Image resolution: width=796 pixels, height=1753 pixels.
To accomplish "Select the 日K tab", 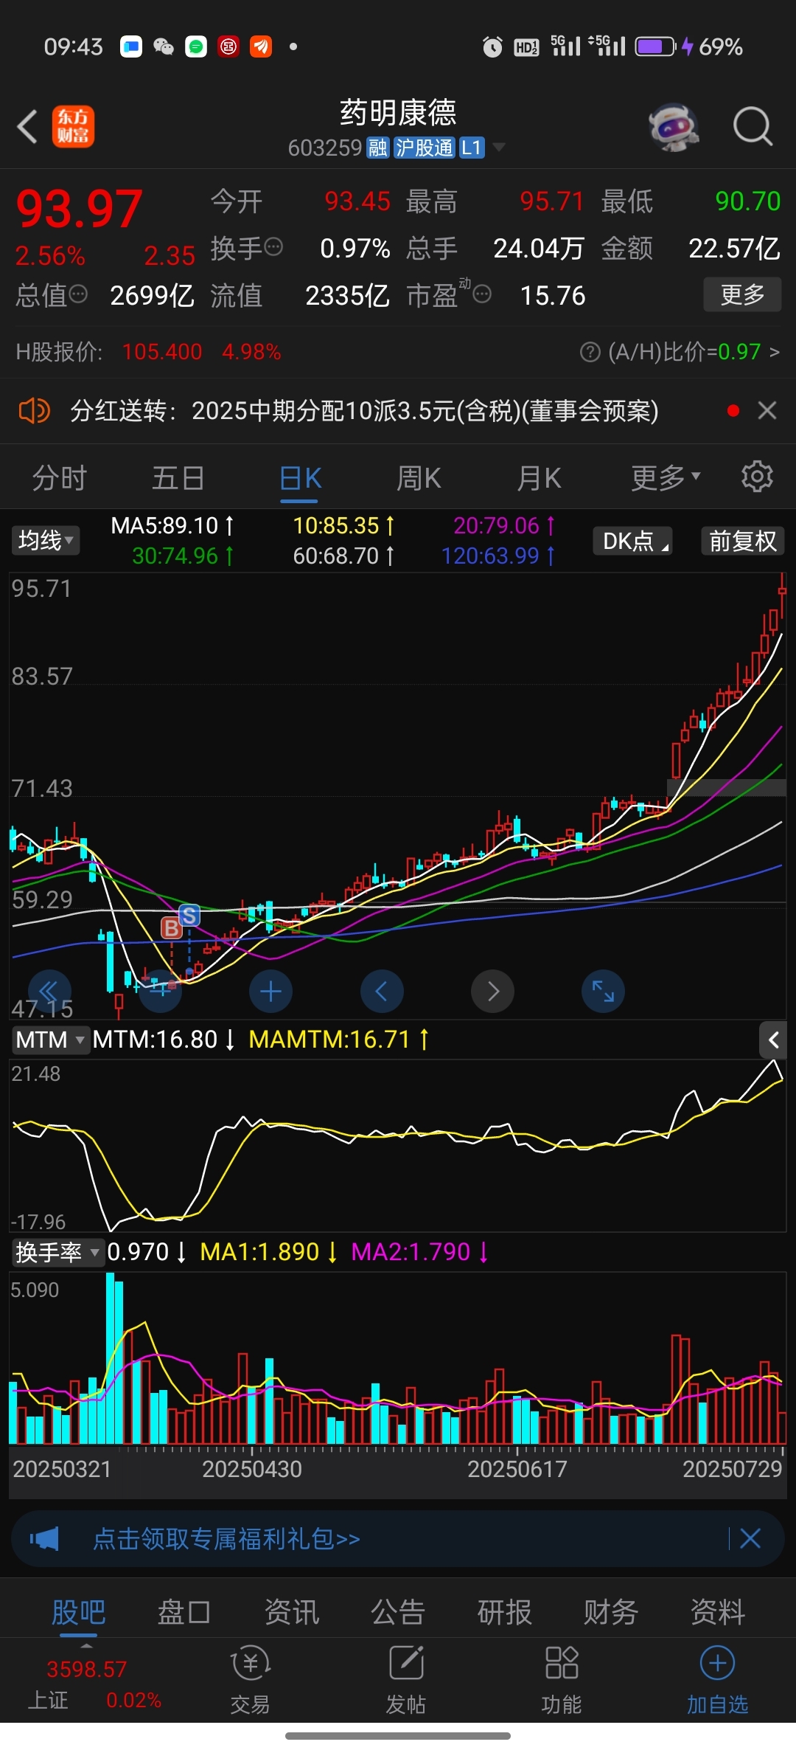I will click(301, 477).
